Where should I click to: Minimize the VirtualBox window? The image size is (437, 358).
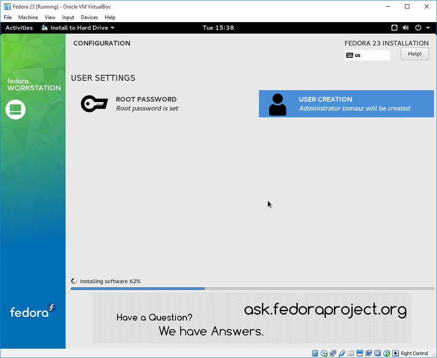pyautogui.click(x=388, y=6)
